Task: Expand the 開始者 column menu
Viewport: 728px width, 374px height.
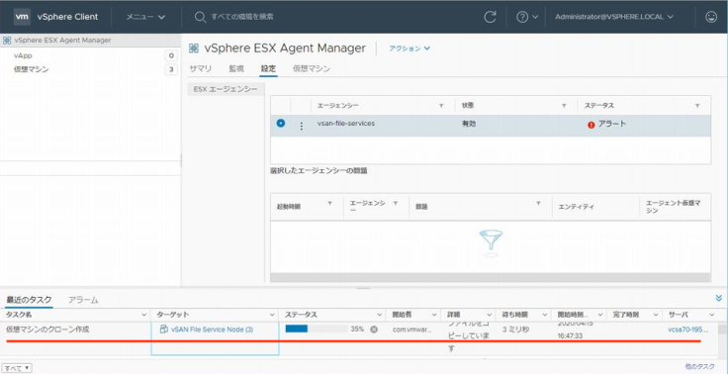Action: pyautogui.click(x=434, y=315)
